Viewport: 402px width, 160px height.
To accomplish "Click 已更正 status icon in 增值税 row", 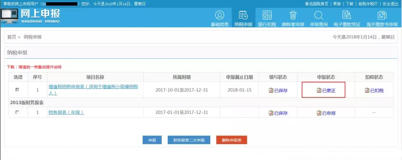I will tap(319, 90).
